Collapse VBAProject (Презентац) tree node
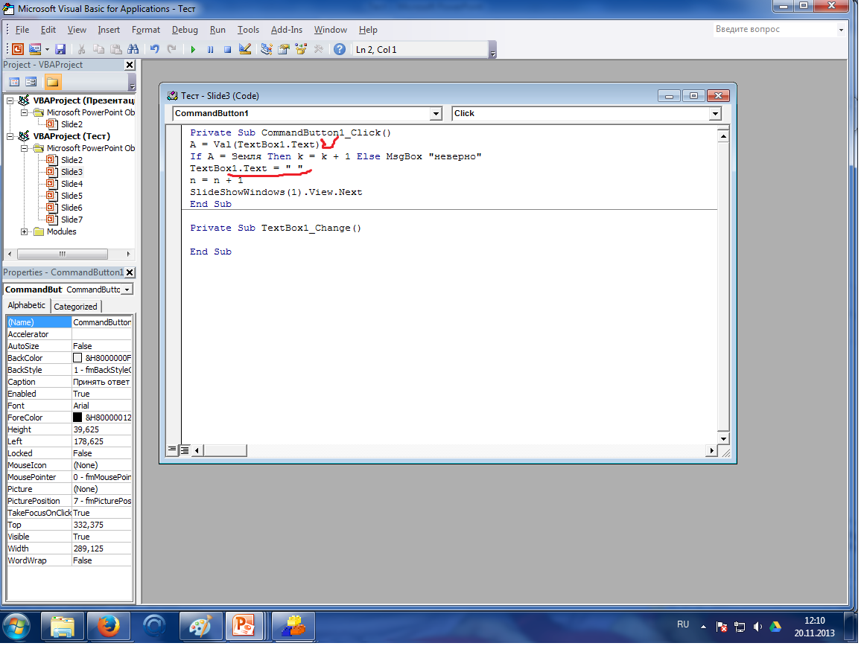 point(10,100)
